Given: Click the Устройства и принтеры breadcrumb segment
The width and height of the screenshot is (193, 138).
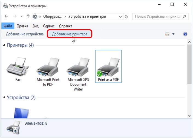Looking at the screenshot, I should point(87,16).
